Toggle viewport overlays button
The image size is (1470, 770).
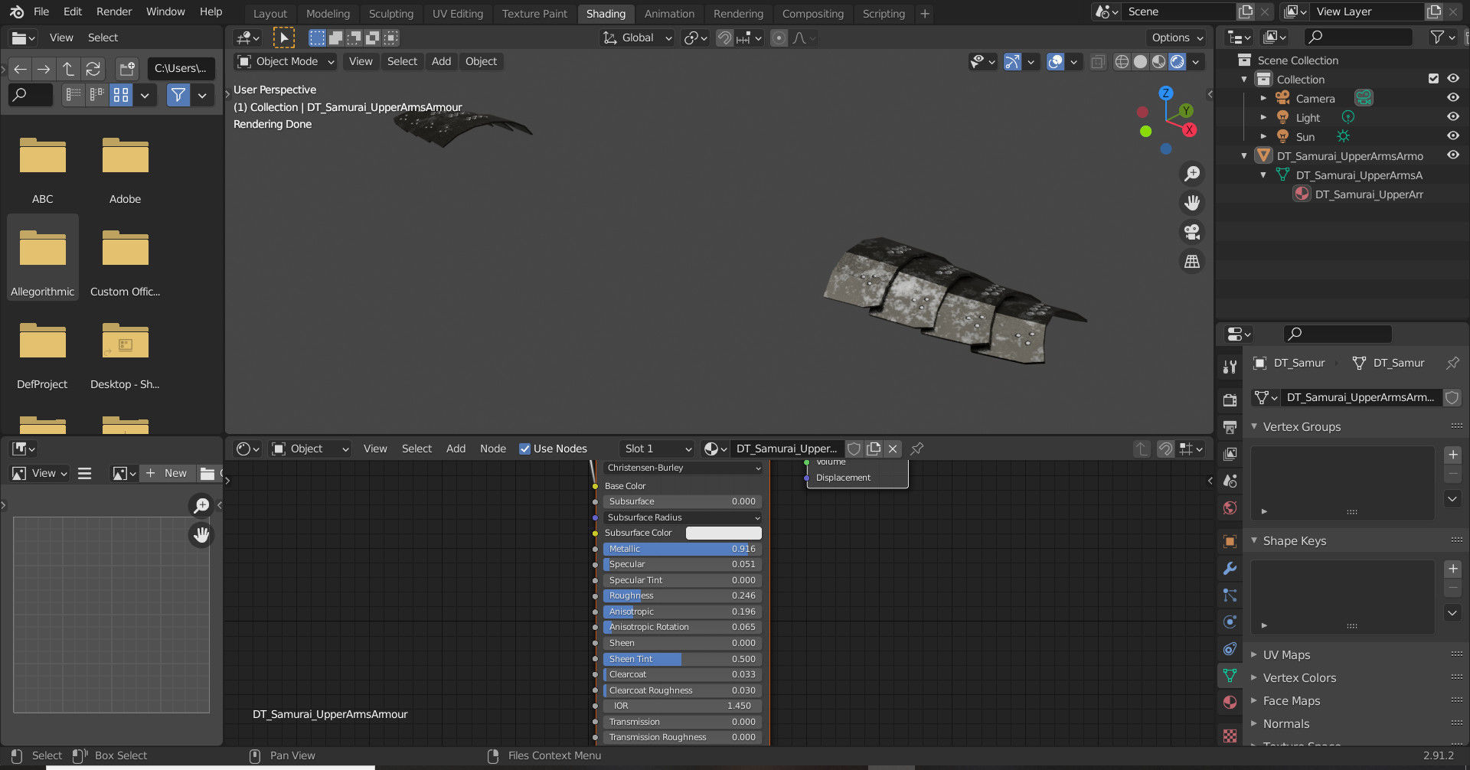point(1055,62)
